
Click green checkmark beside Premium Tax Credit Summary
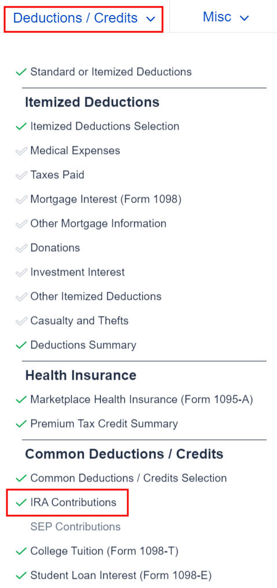click(21, 424)
